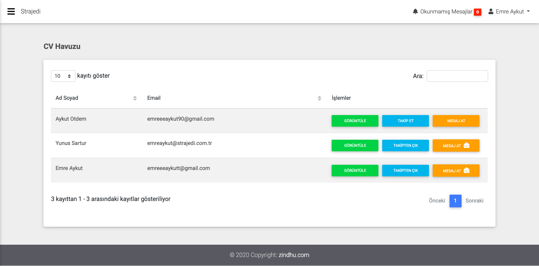Screen dimensions: 539x266
Task: Click the CV Havuzu heading
Action: 62,47
